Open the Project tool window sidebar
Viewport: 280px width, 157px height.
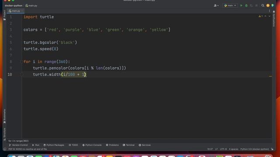[5, 15]
